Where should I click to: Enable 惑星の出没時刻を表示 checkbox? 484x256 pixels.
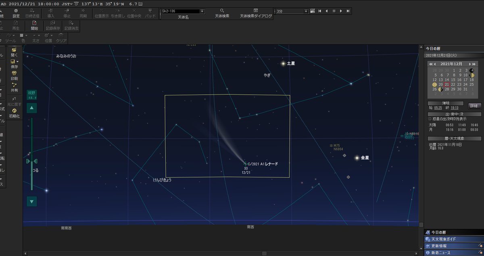point(430,119)
